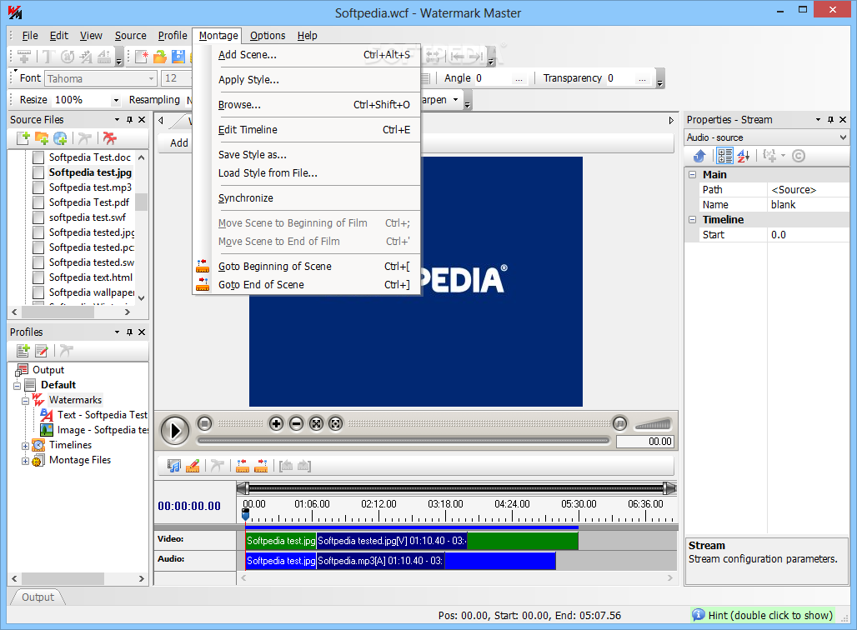Collapse the Timeline property group

(693, 220)
